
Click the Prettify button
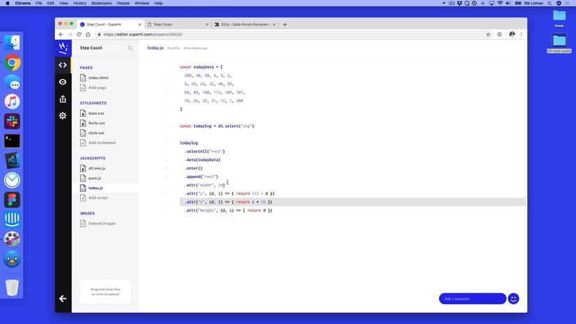coord(173,48)
